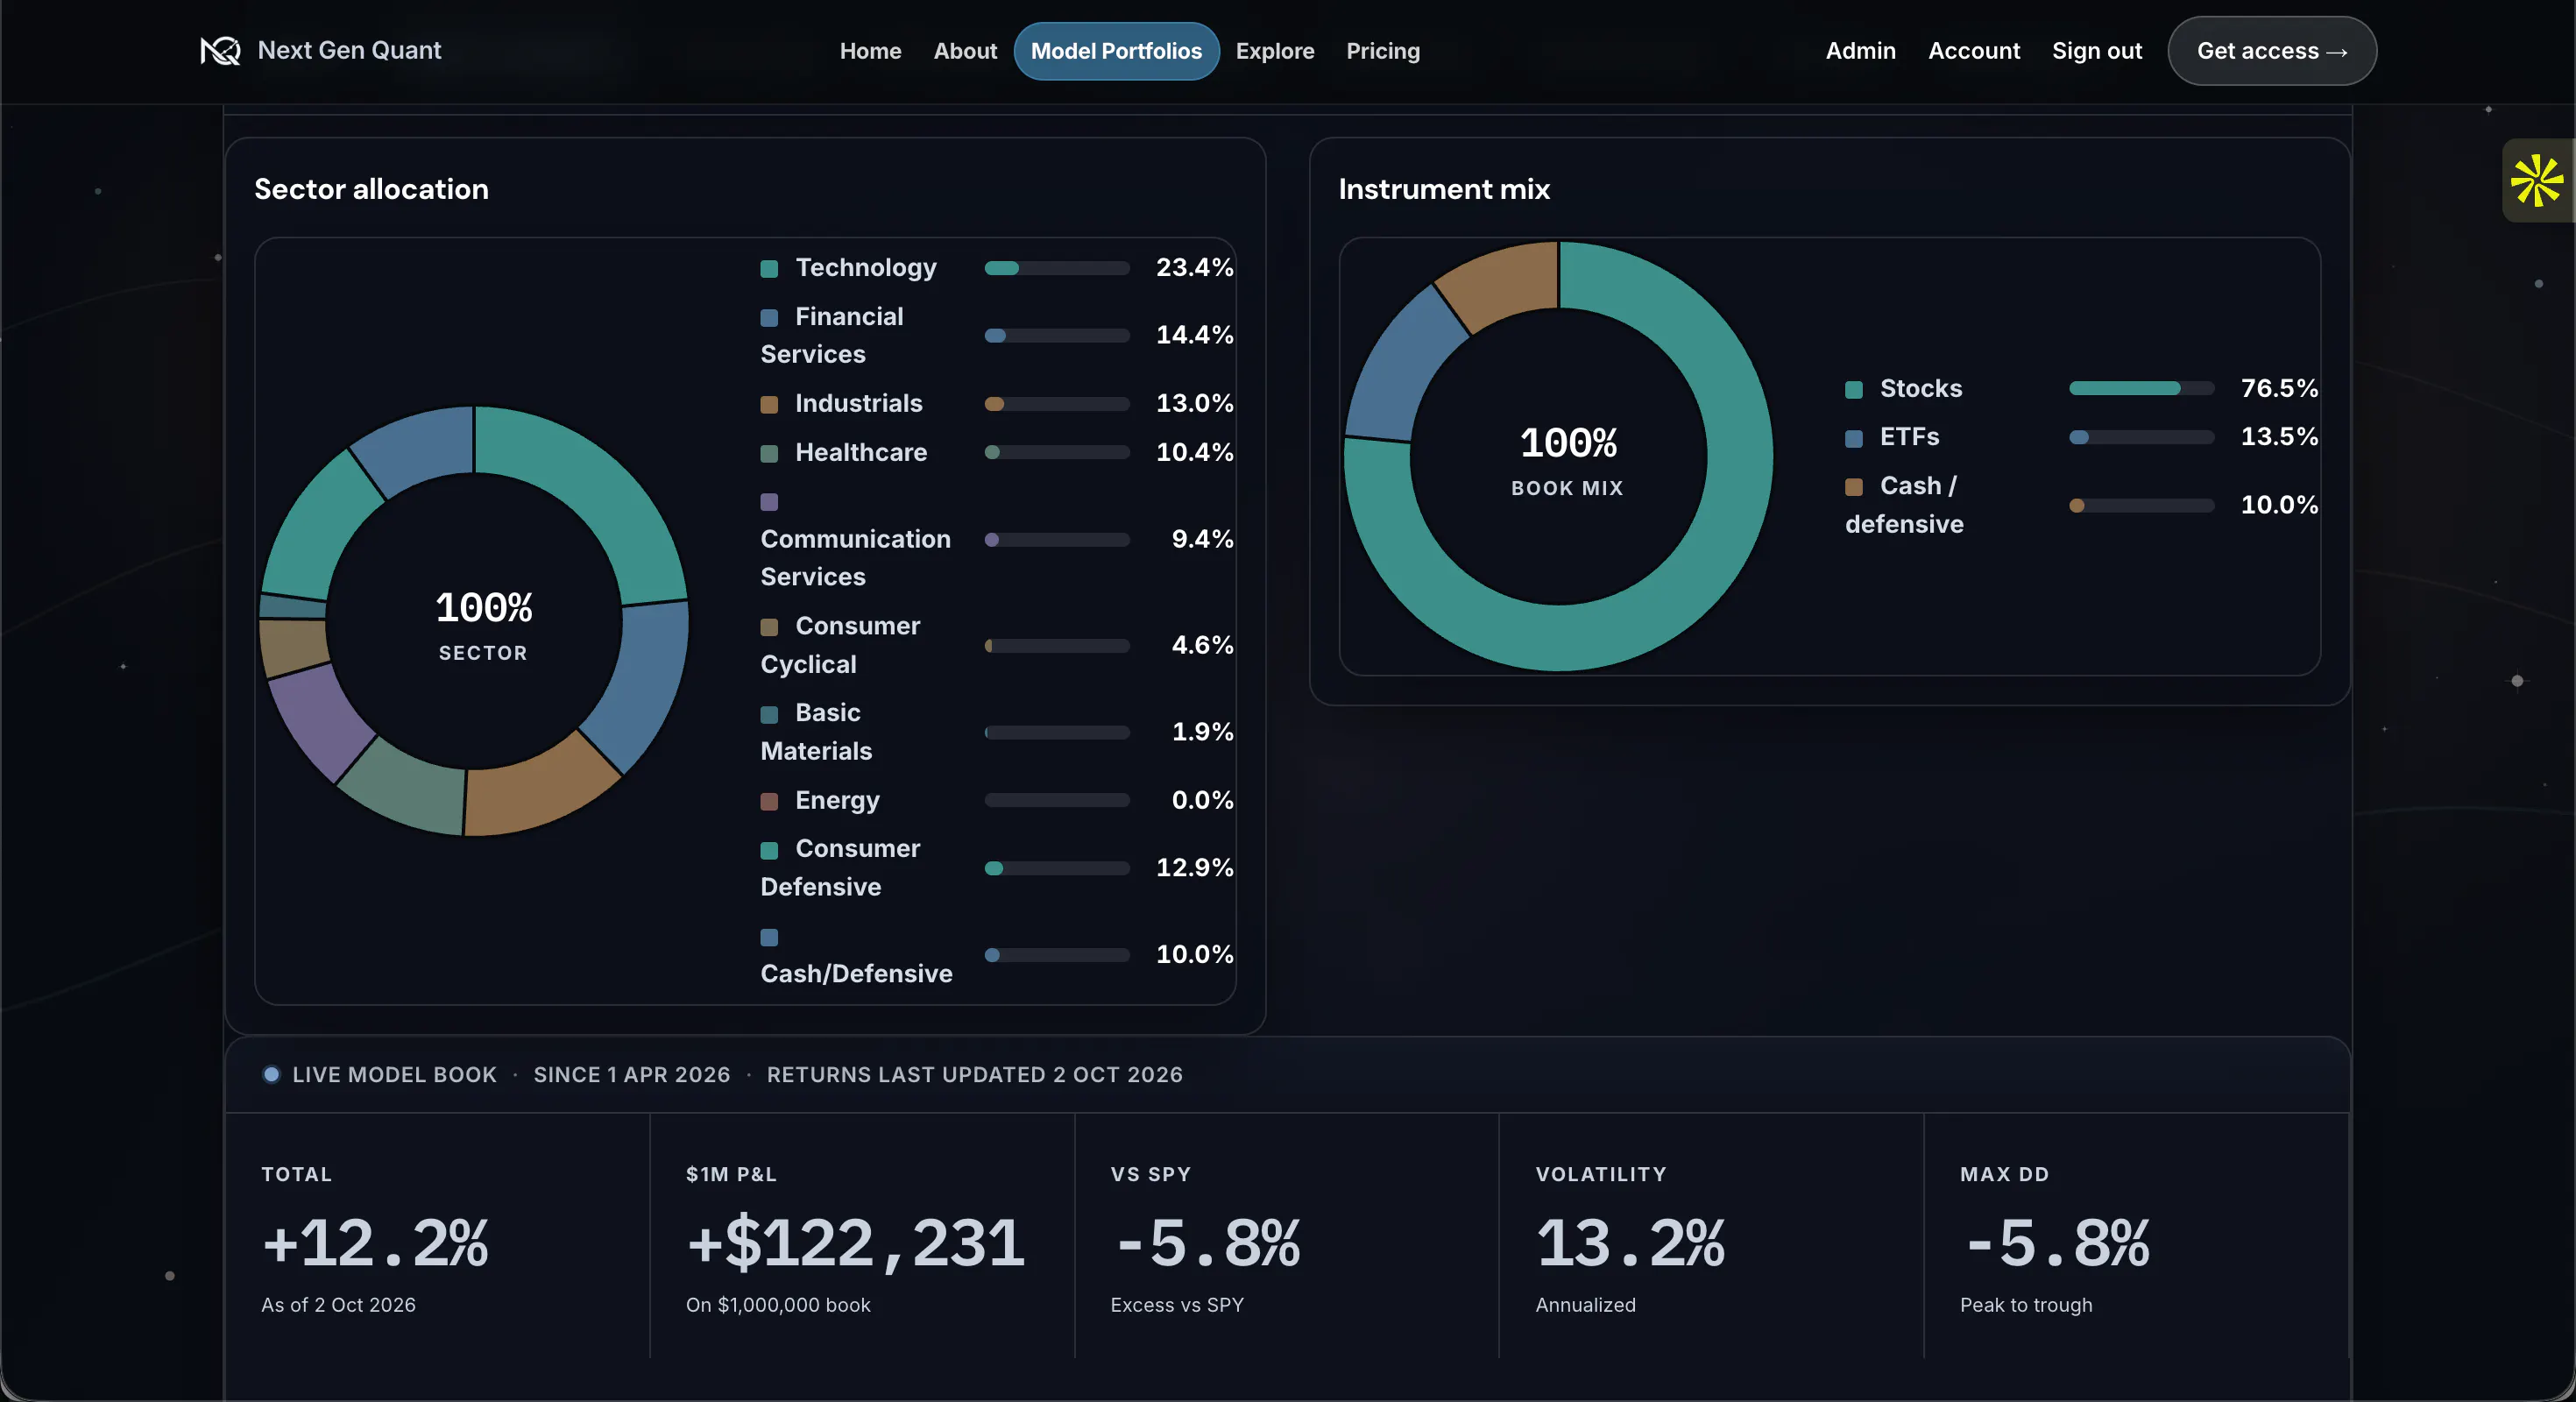Click the Communication Services legend swatch
The image size is (2576, 1402).
[x=769, y=501]
